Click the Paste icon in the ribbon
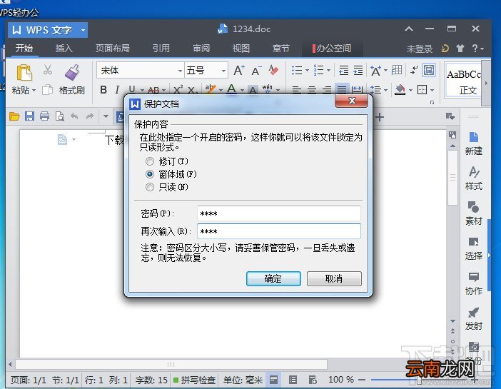501x389 pixels. (x=24, y=73)
